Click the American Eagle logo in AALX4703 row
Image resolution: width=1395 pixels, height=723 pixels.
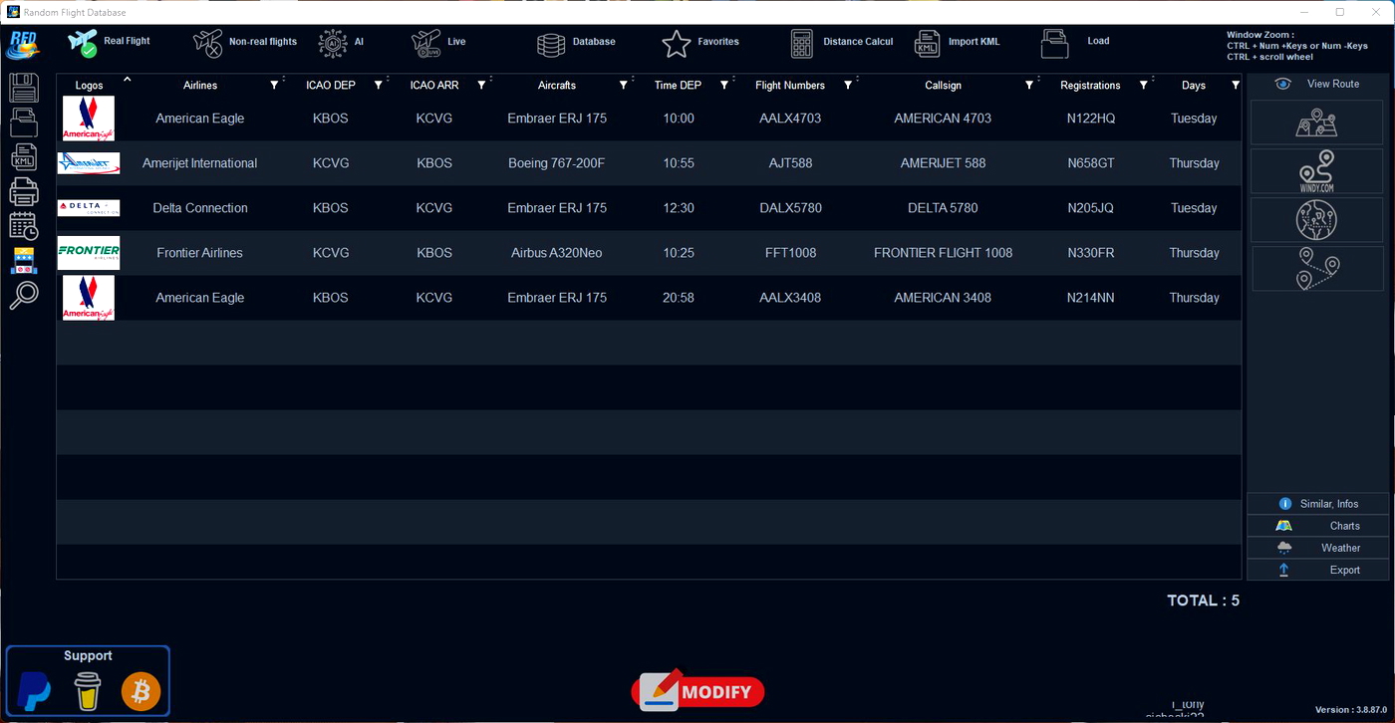tap(89, 119)
